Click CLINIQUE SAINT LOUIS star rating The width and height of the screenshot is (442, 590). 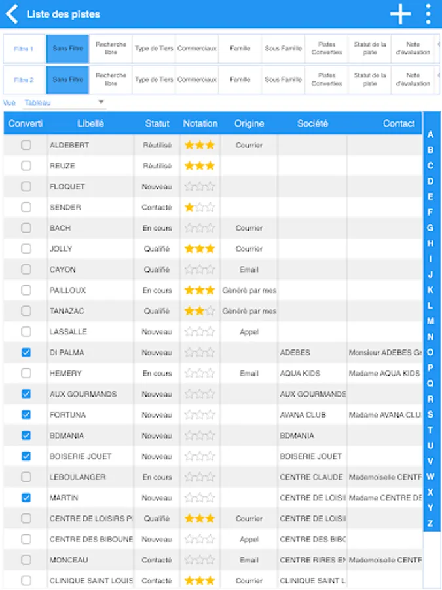[200, 581]
